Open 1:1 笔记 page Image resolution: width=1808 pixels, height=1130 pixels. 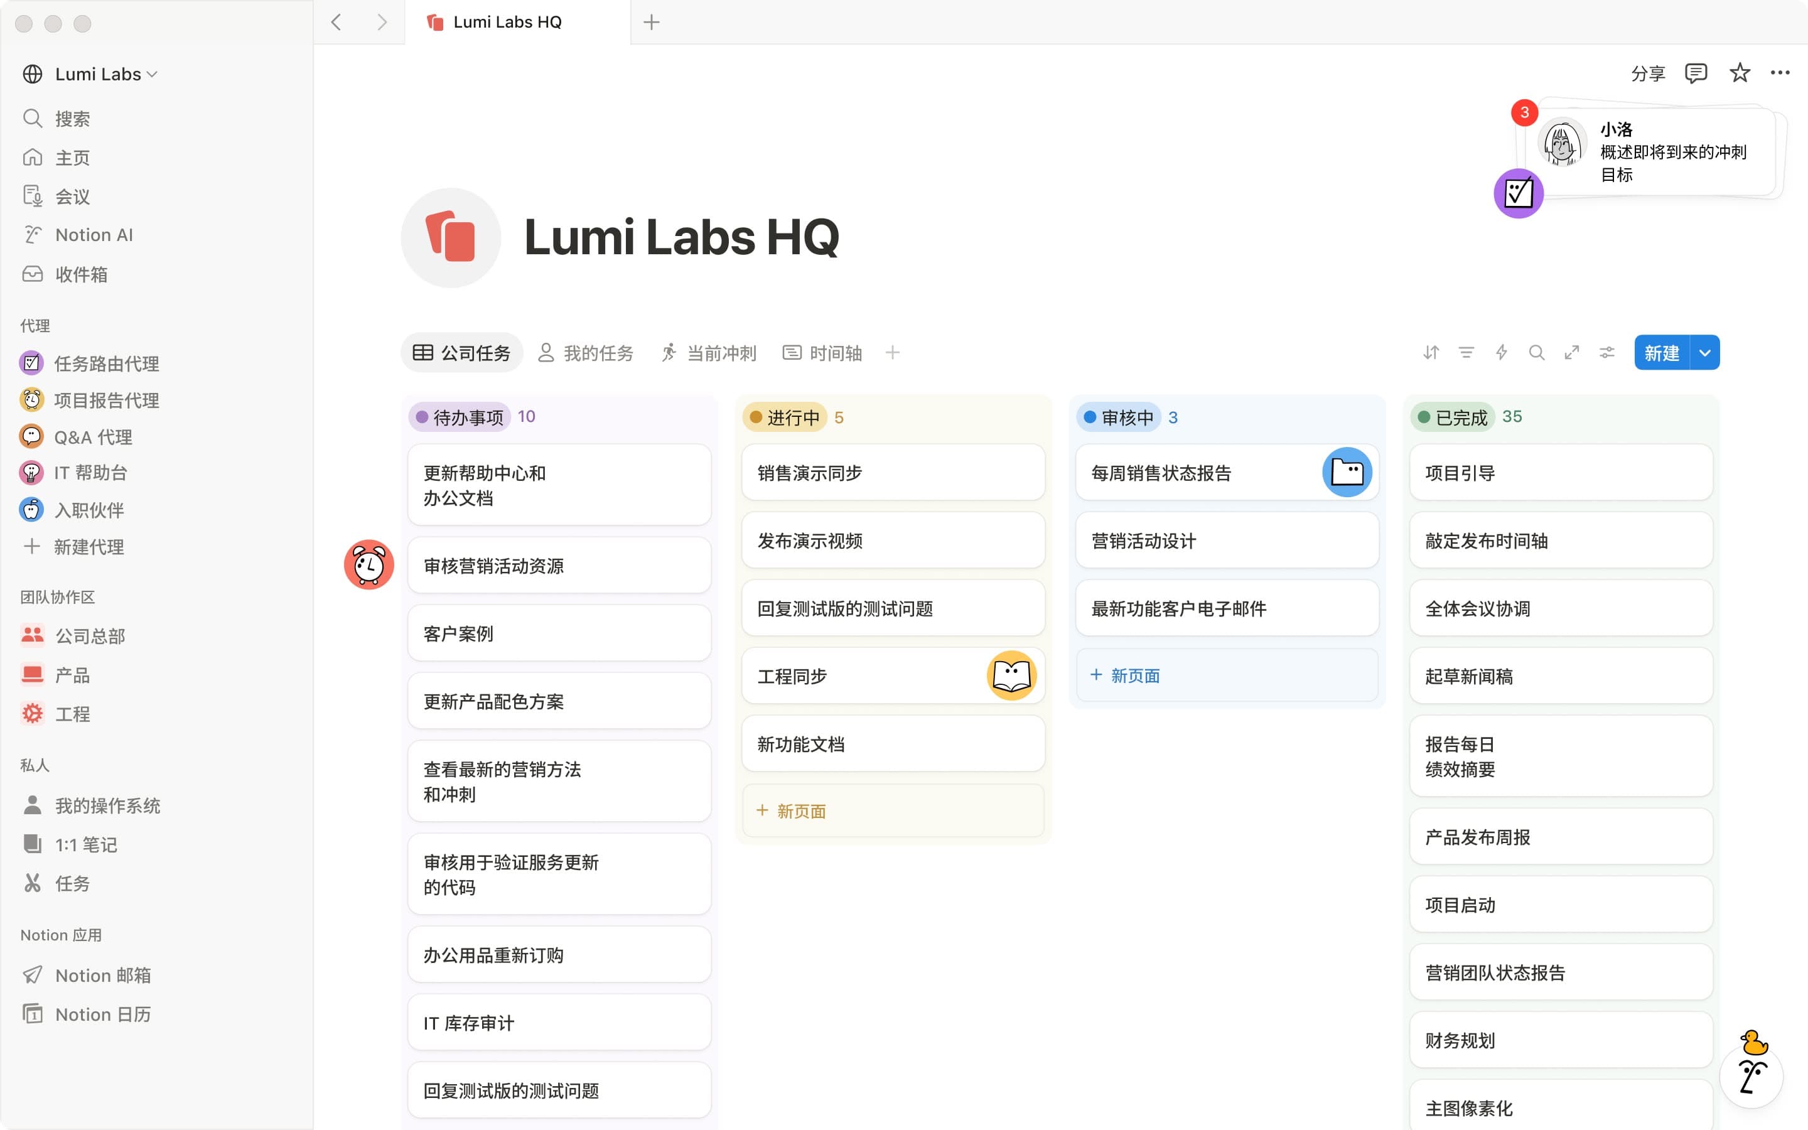86,844
